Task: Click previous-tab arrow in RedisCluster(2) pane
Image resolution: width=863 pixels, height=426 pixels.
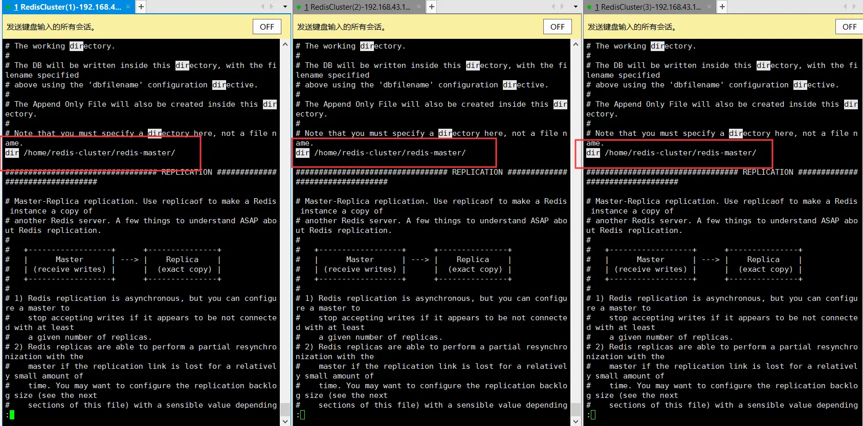Action: pos(554,7)
